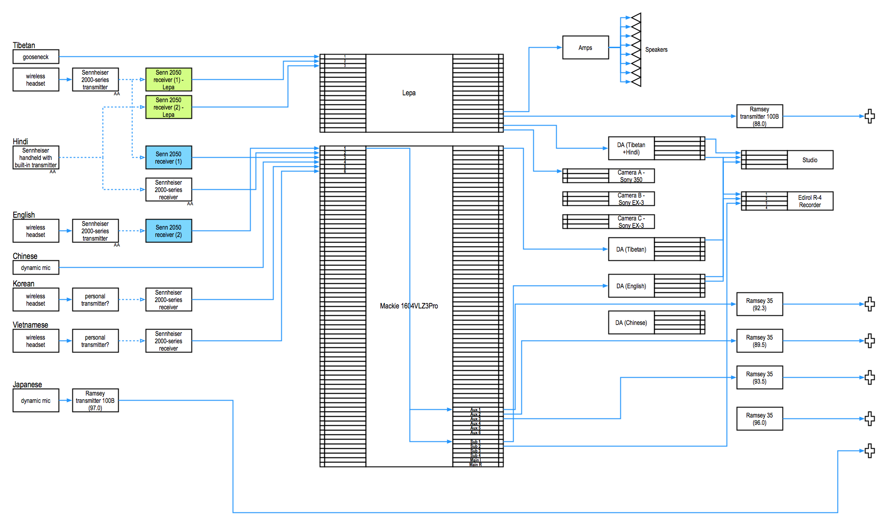Viewport: 887px width, 528px height.
Task: Click the Japanese Ramsey transmitter 100B (97.0) box
Action: pyautogui.click(x=95, y=400)
